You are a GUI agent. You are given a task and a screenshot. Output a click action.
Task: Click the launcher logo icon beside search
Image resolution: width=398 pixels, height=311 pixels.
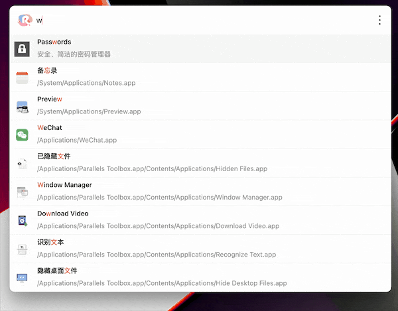24,20
